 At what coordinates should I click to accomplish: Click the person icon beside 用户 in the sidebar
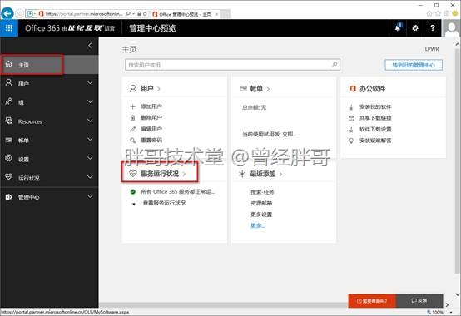coord(9,83)
